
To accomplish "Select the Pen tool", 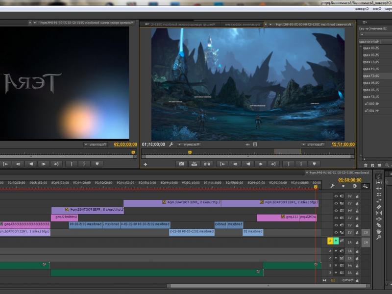I will pyautogui.click(x=378, y=225).
